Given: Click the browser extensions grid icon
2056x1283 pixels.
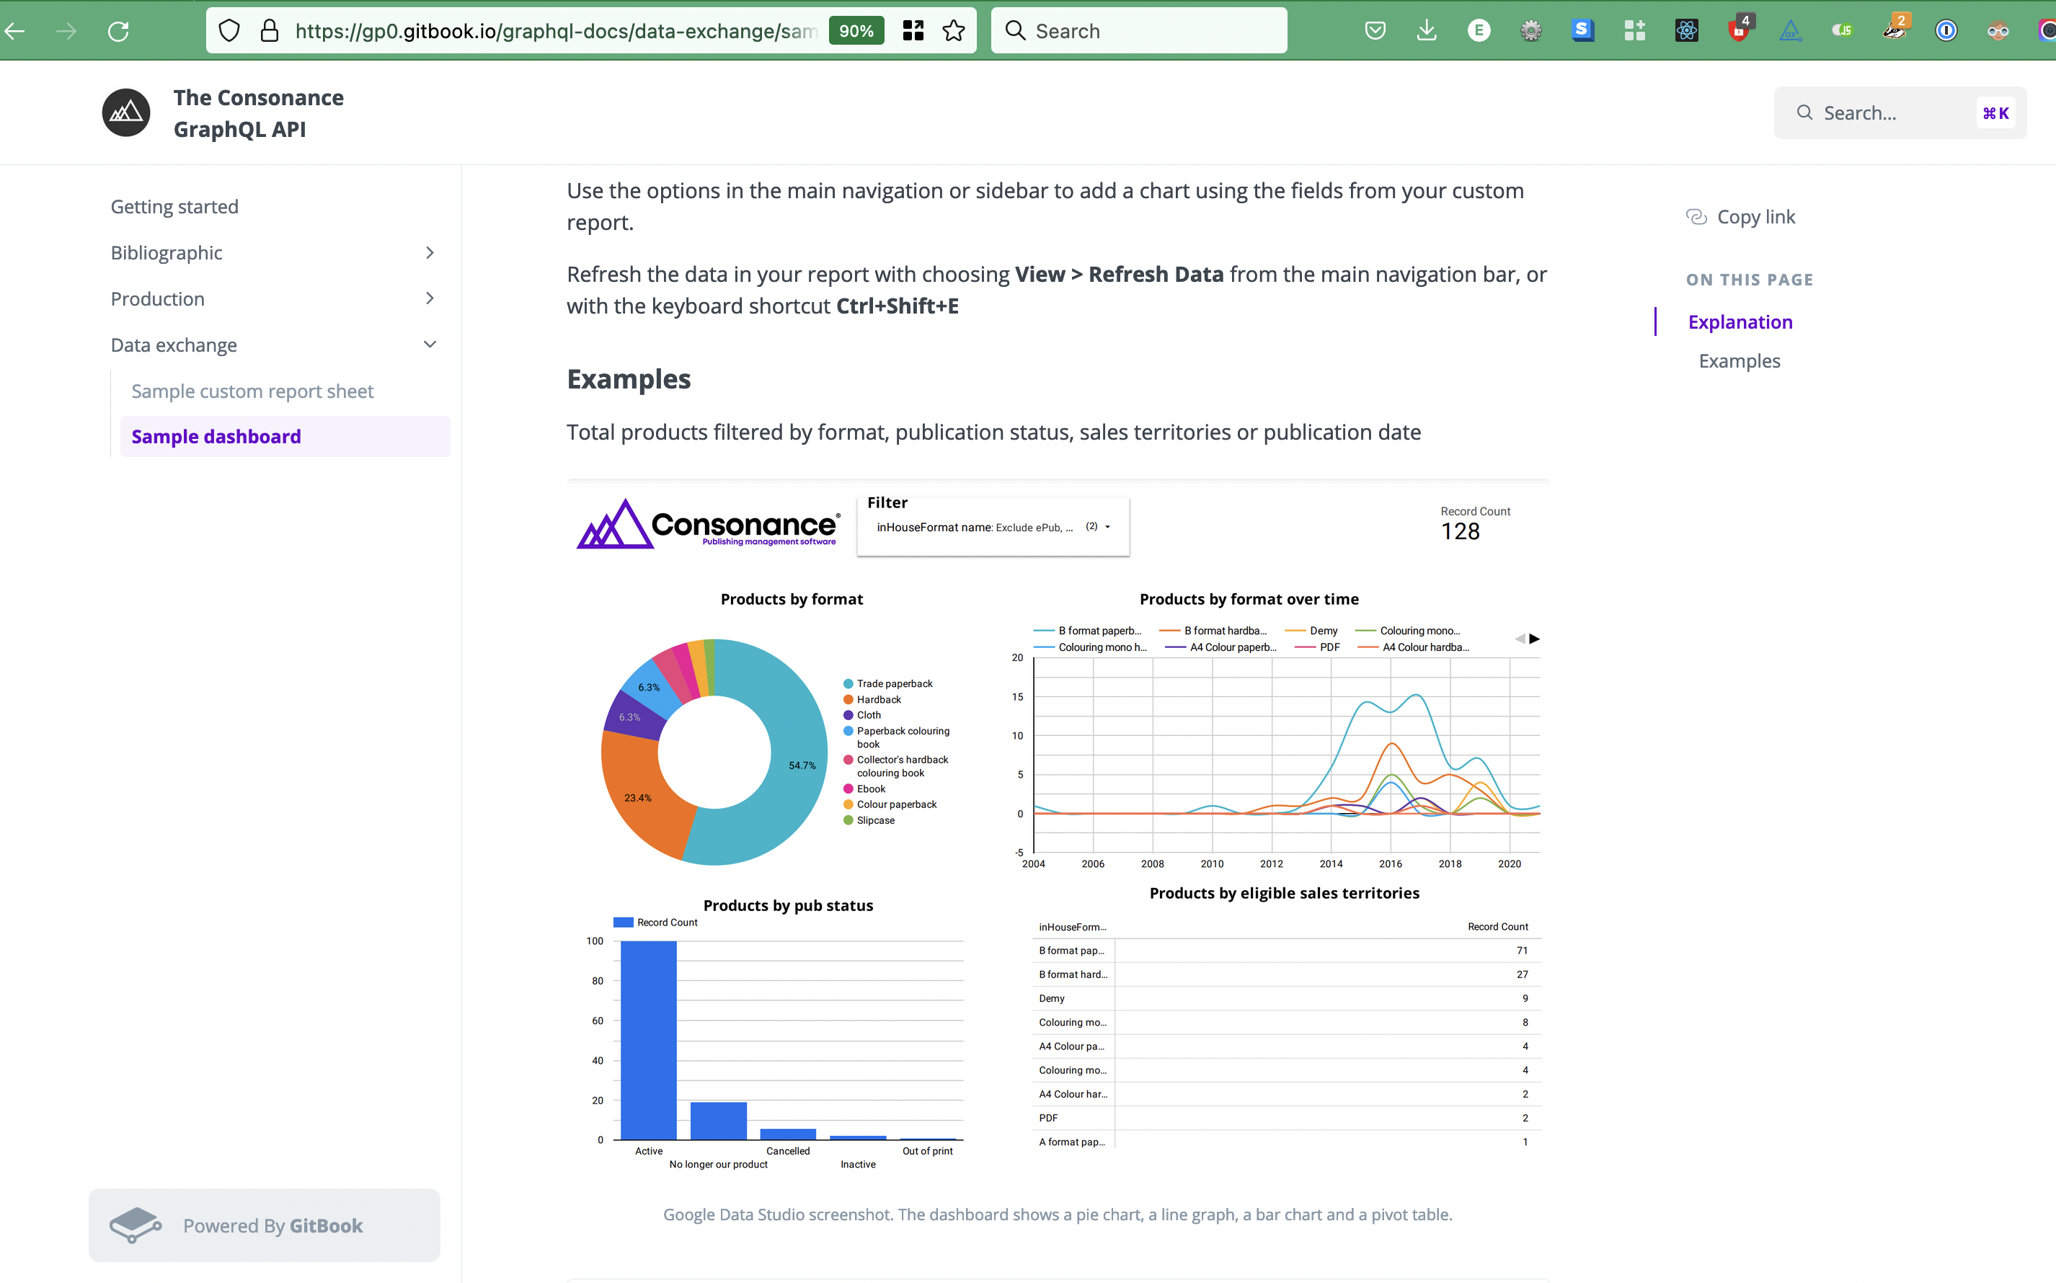Looking at the screenshot, I should click(1635, 30).
